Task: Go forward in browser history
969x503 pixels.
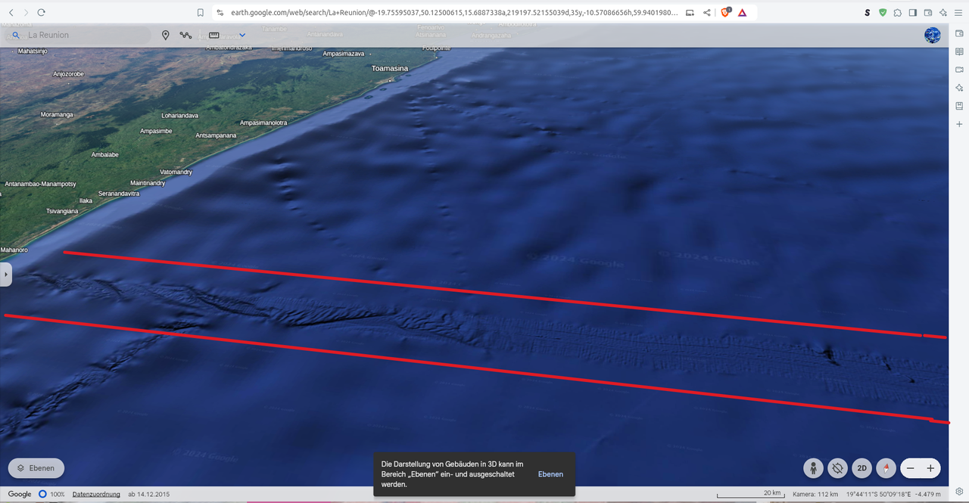Action: (x=26, y=13)
